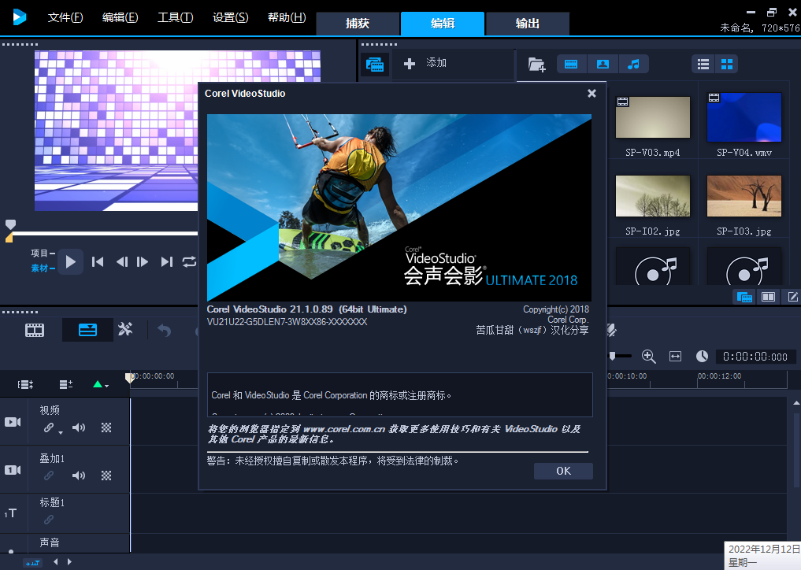
Task: Toggle photo filter in library
Action: (603, 64)
